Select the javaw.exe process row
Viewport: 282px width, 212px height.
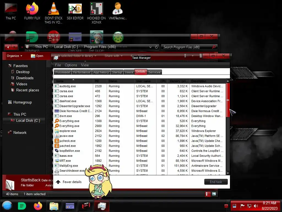point(140,136)
